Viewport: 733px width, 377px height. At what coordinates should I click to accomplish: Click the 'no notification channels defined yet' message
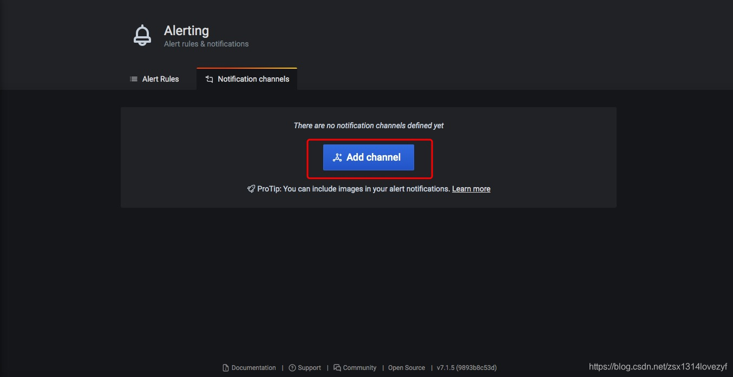(369, 125)
